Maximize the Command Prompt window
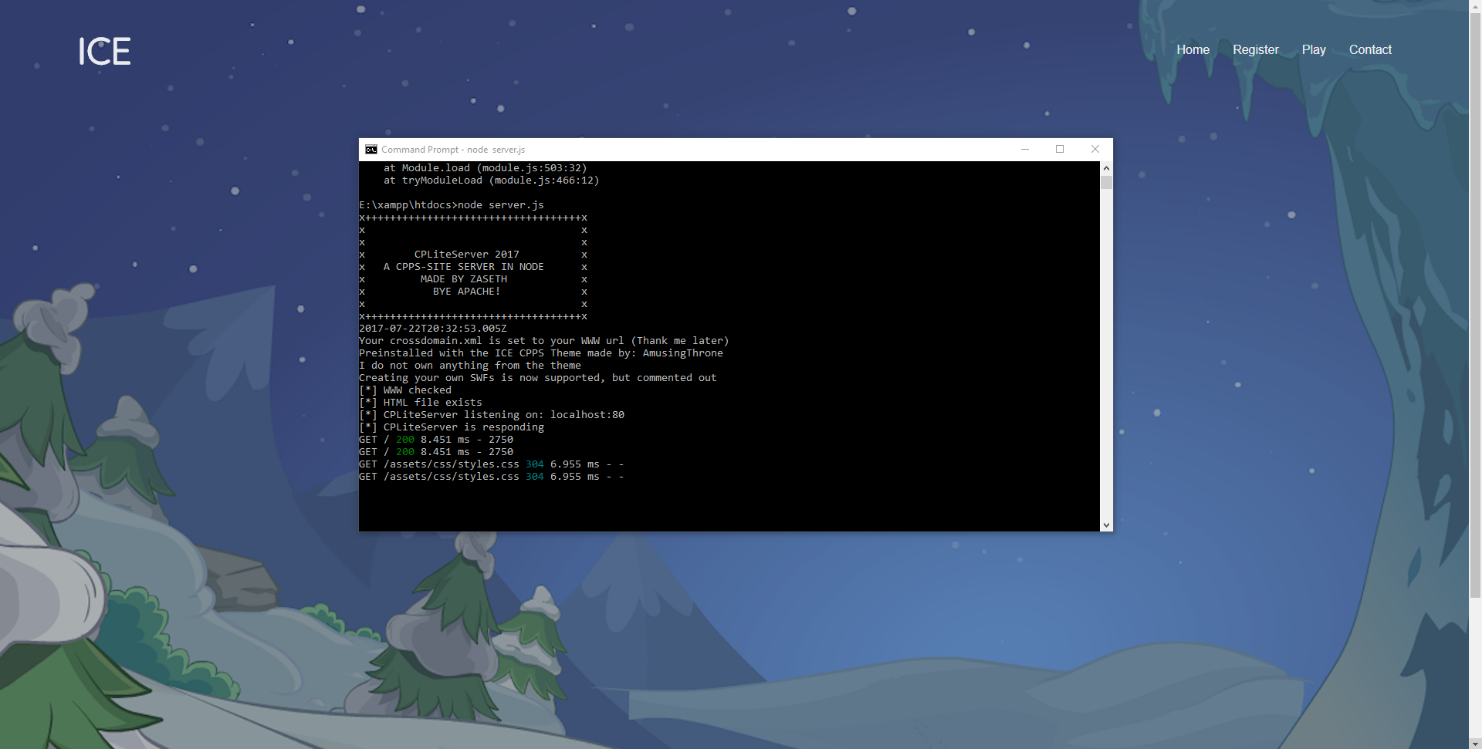This screenshot has height=749, width=1482. pos(1060,150)
